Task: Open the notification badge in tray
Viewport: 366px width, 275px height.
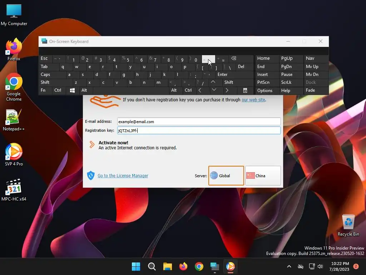Action: point(356,266)
